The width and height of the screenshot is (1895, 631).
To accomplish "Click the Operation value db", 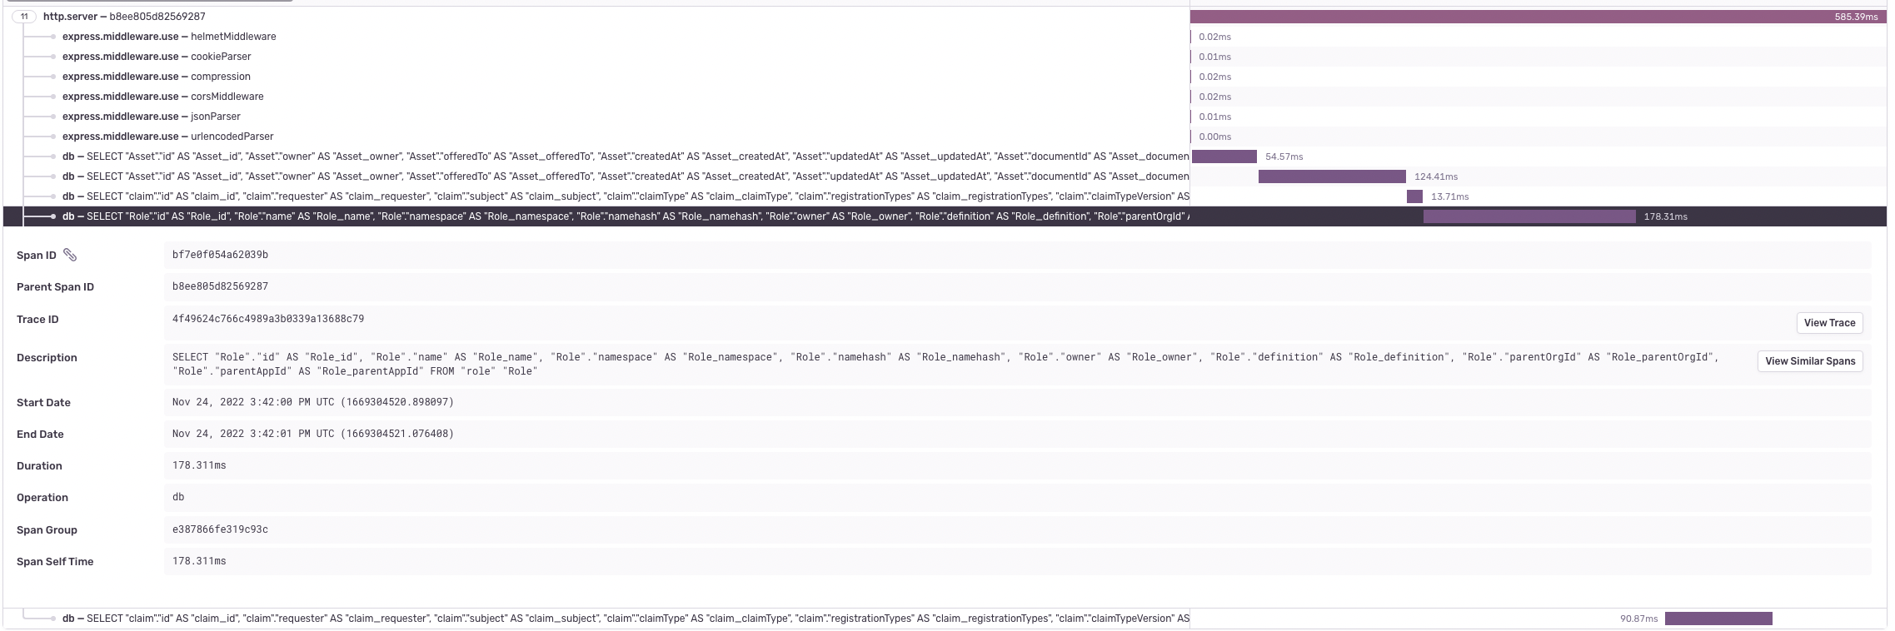I will (x=178, y=497).
